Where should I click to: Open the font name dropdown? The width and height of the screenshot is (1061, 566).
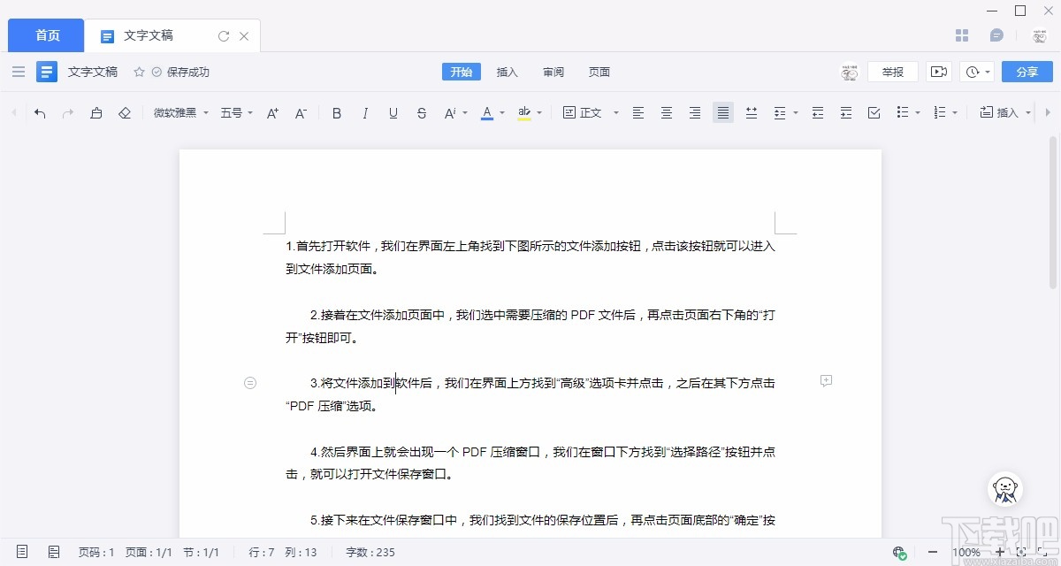tap(204, 112)
